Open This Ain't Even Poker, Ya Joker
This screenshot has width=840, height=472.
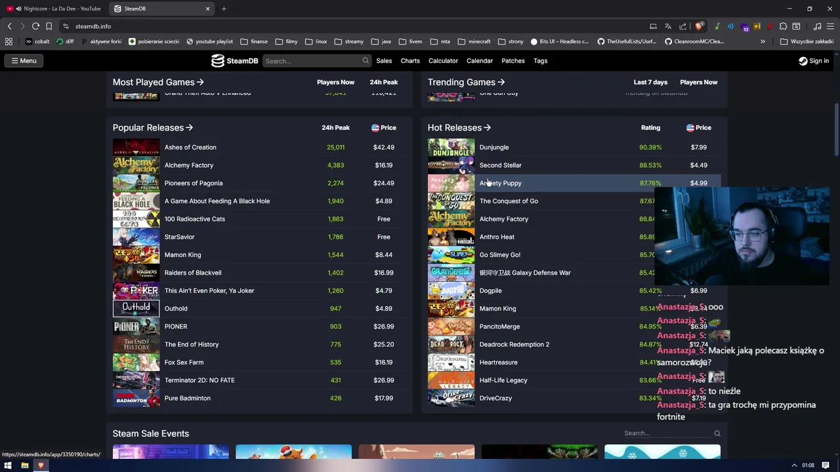(209, 290)
